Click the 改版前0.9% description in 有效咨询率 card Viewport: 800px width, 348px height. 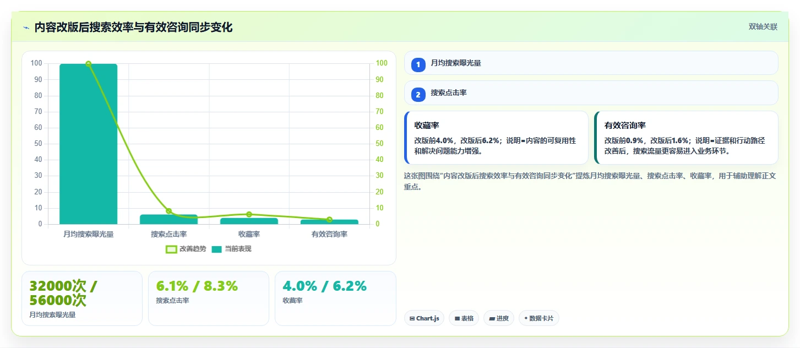pyautogui.click(x=684, y=145)
